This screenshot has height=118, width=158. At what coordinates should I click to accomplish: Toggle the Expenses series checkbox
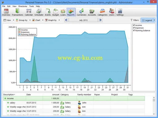pos(134,28)
